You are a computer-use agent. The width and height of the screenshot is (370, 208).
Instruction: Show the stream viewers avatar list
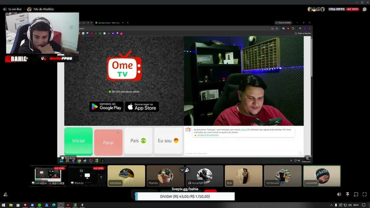316,9
